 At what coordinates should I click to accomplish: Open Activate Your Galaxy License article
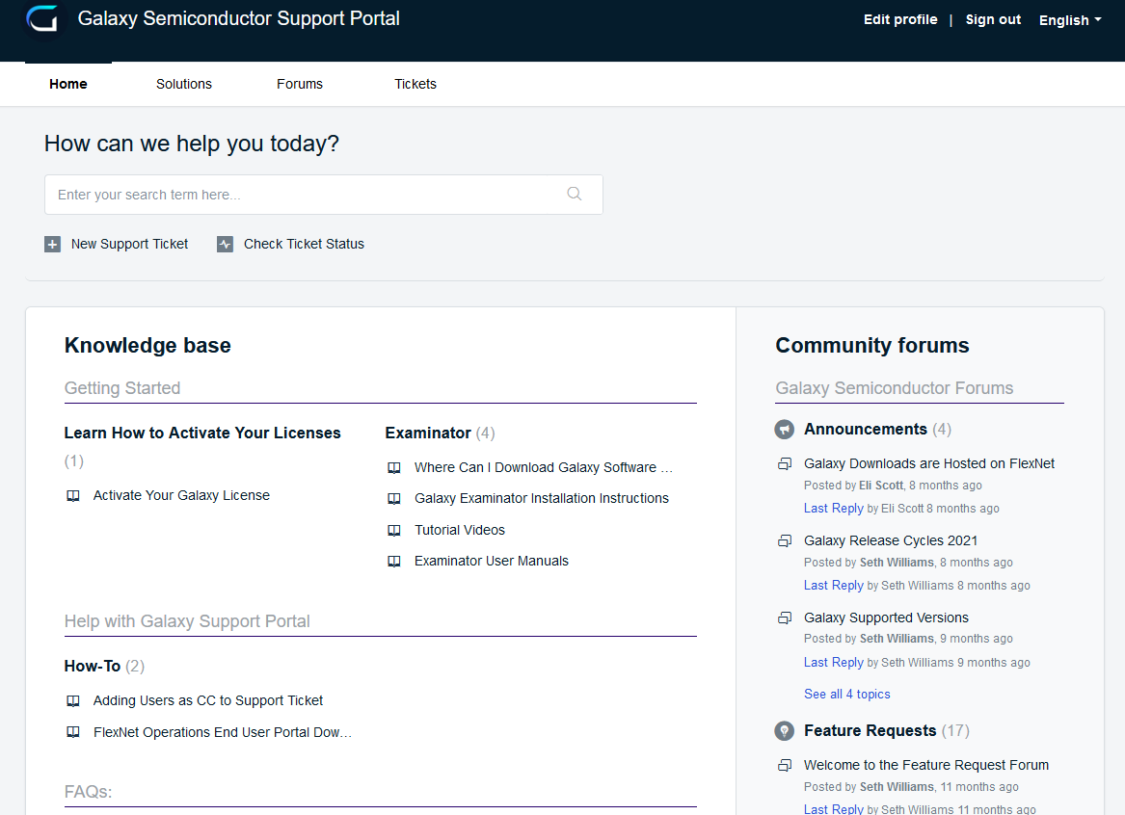pos(181,495)
